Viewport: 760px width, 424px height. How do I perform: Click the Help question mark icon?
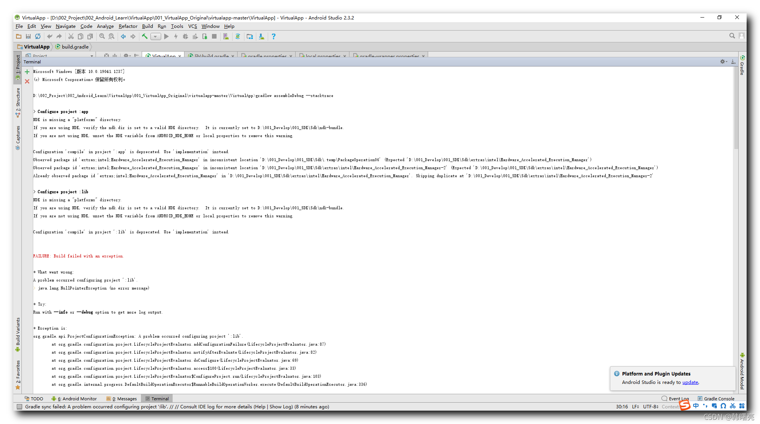(x=273, y=36)
